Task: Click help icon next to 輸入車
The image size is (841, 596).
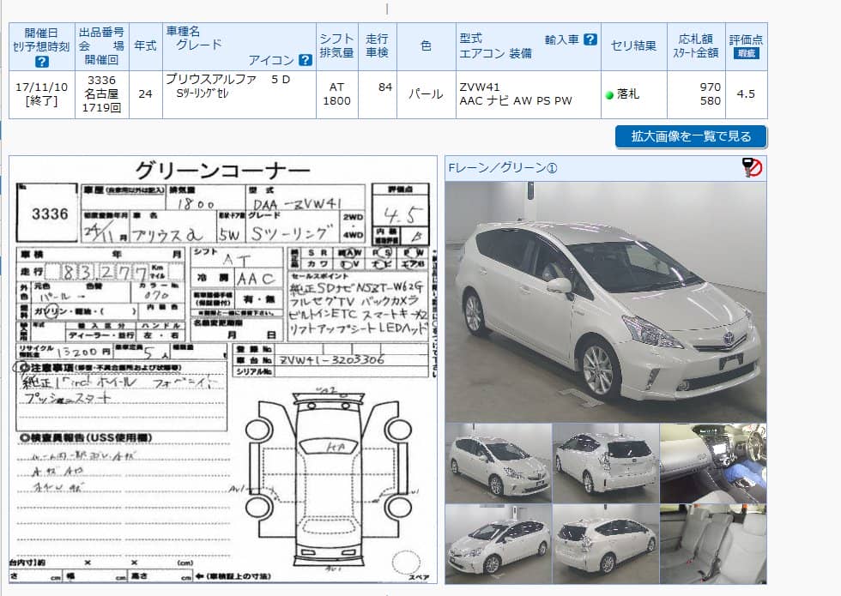Action: pos(590,39)
